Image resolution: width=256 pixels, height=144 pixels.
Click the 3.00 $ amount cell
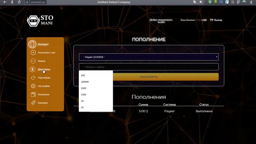143,111
